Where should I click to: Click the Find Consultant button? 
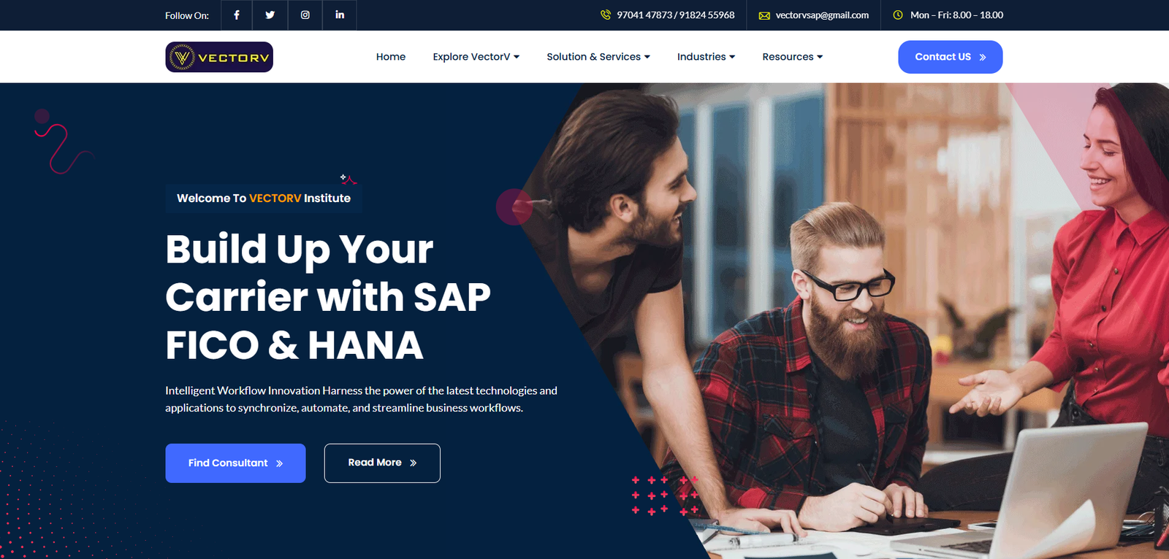tap(235, 463)
